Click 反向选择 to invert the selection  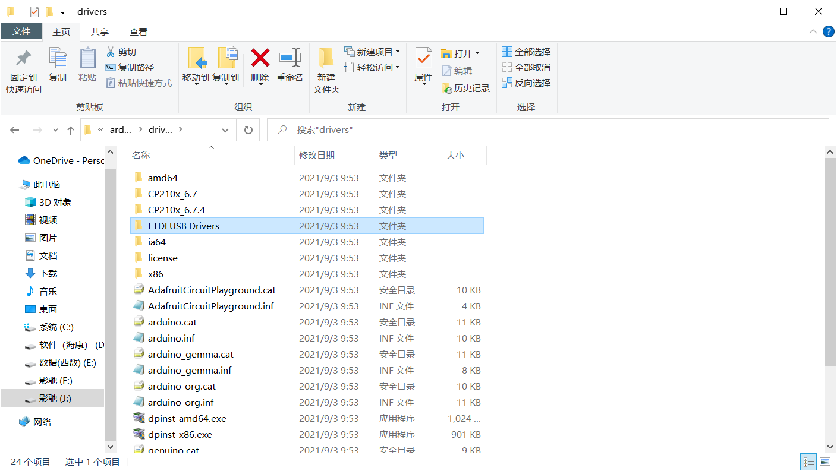point(526,83)
